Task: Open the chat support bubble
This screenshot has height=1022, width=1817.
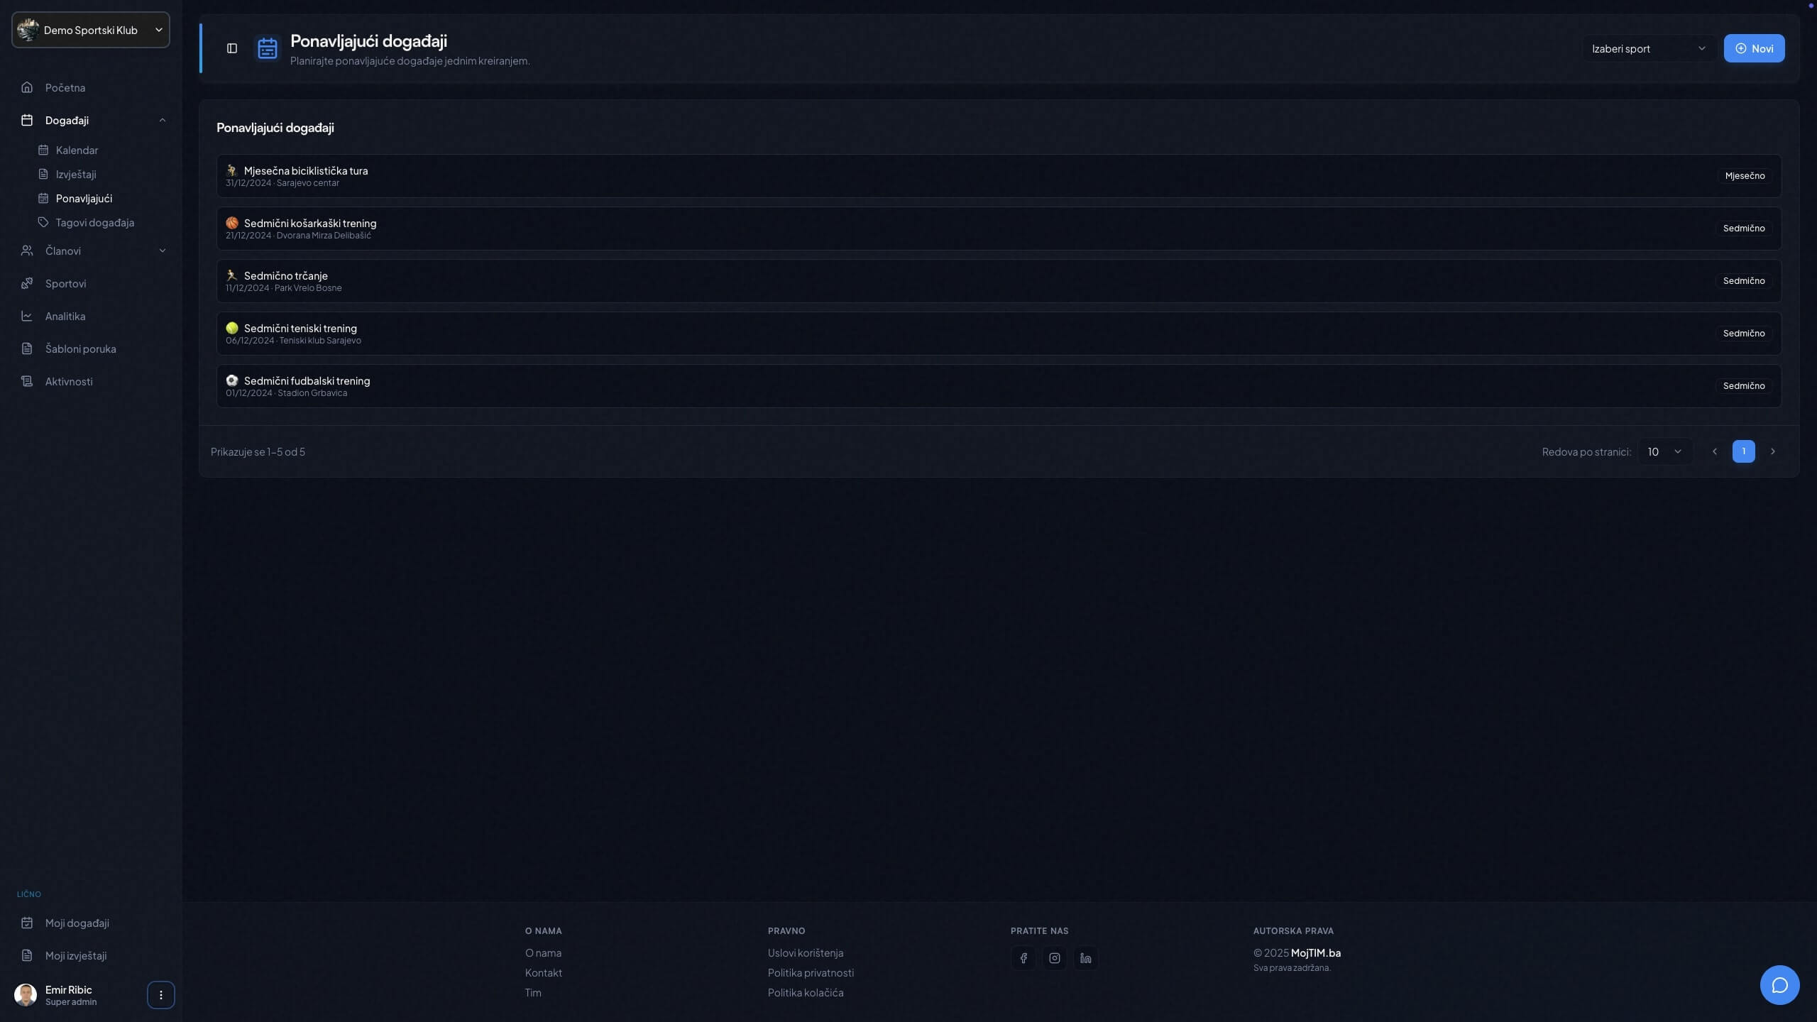Action: 1779,985
